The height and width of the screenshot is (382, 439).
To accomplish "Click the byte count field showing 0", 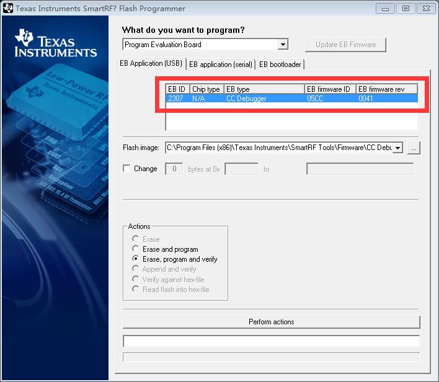I will click(174, 169).
